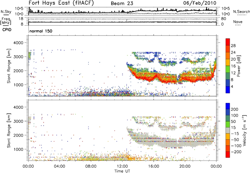Click the '08:00' time axis tick label
Image resolution: width=250 pixels, height=173 pixels.
pyautogui.click(x=91, y=166)
